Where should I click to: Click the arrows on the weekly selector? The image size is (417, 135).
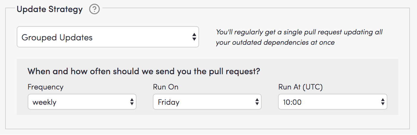coord(132,102)
